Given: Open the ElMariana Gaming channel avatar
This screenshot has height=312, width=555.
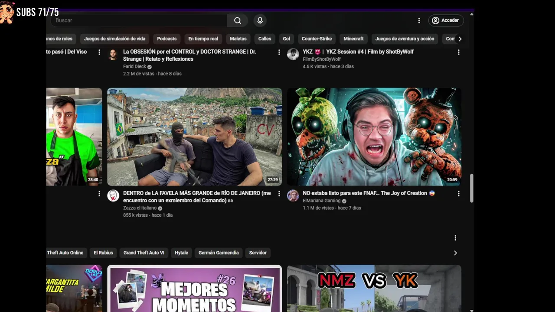Looking at the screenshot, I should pos(293,195).
